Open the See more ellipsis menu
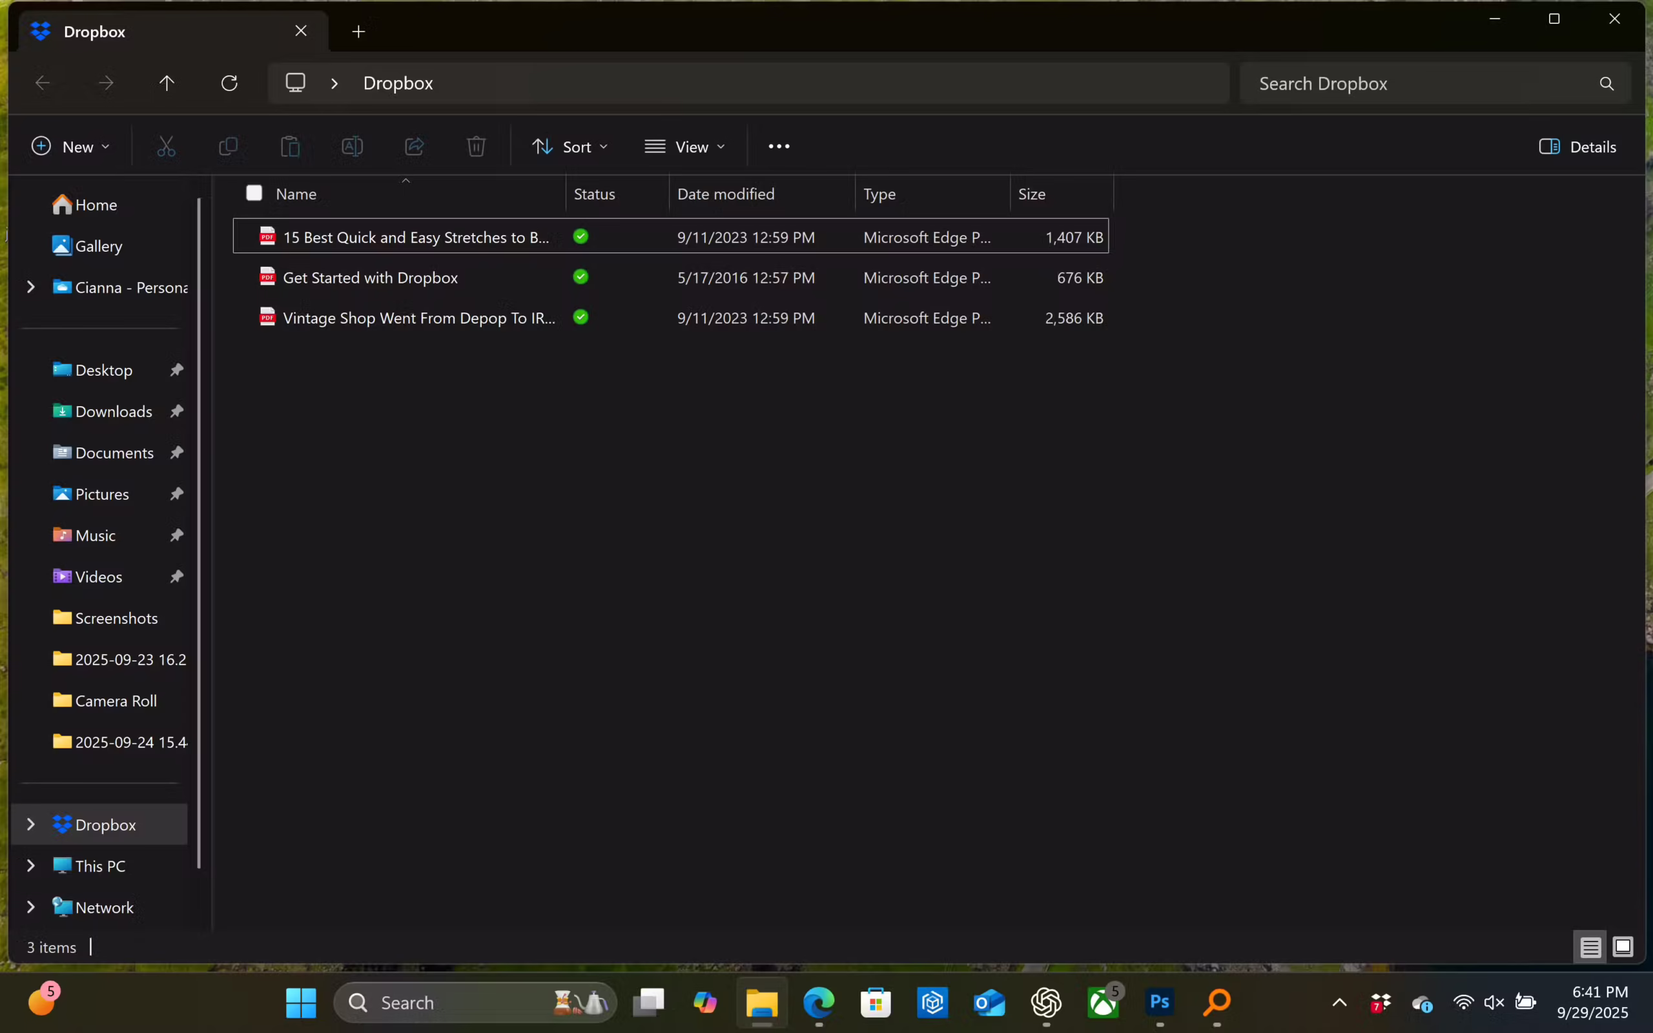Image resolution: width=1653 pixels, height=1033 pixels. pos(779,146)
